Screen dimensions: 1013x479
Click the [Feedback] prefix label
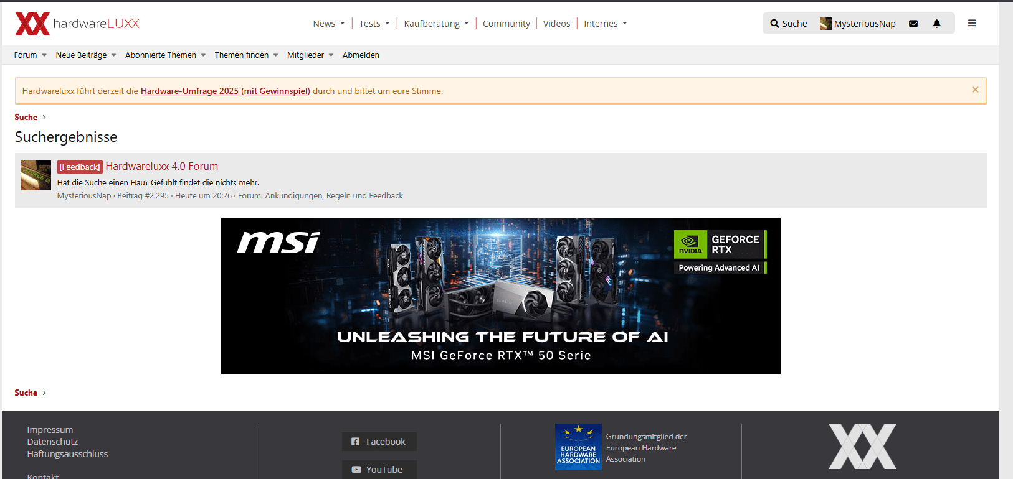pos(80,167)
